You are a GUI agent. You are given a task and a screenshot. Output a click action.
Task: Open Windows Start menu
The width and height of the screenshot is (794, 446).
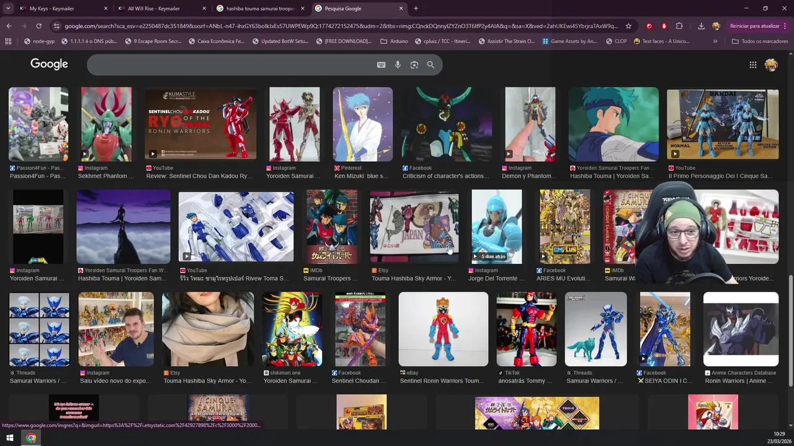pos(9,438)
